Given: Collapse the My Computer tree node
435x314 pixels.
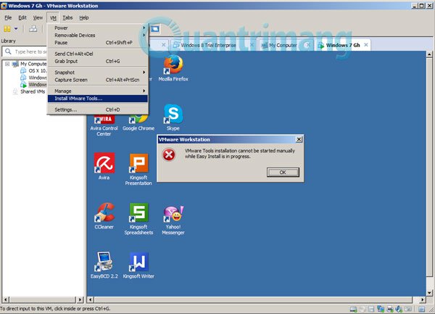Looking at the screenshot, I should [8, 63].
